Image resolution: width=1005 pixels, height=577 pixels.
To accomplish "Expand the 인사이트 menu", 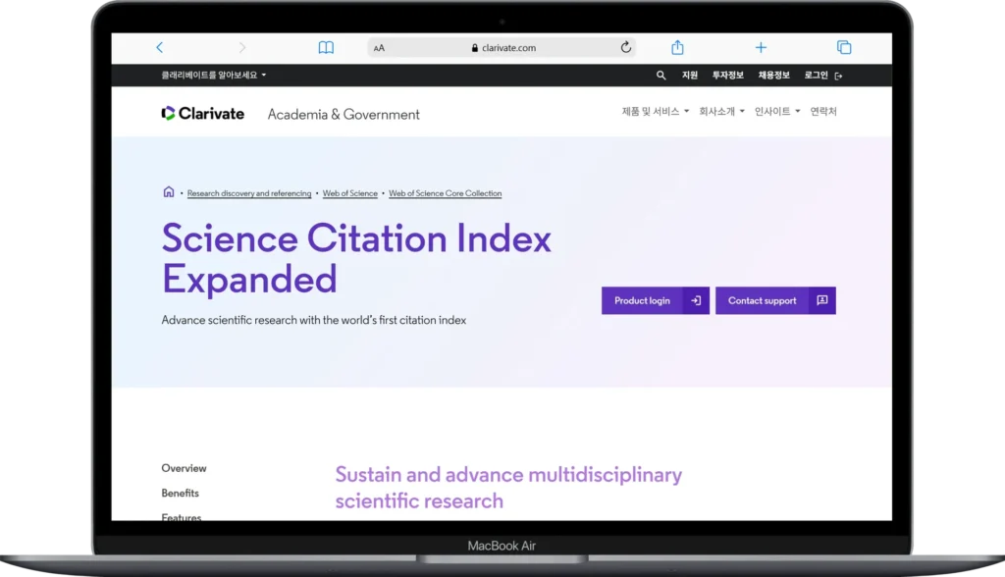I will (777, 112).
